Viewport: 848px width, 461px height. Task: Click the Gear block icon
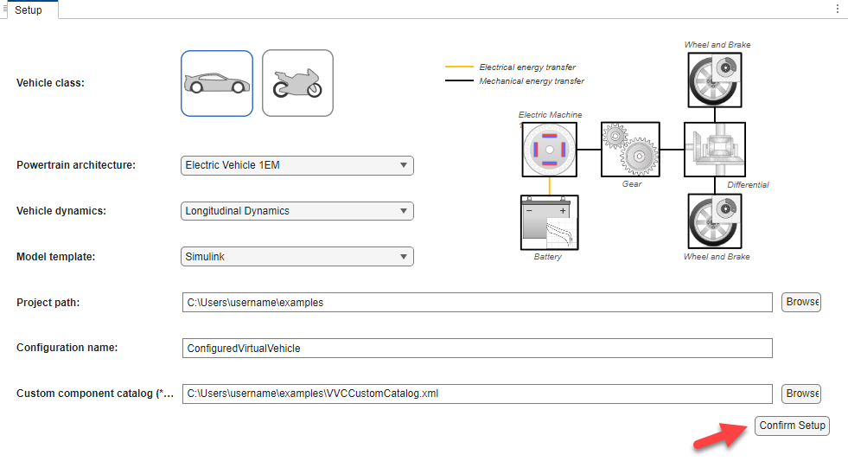(x=630, y=150)
